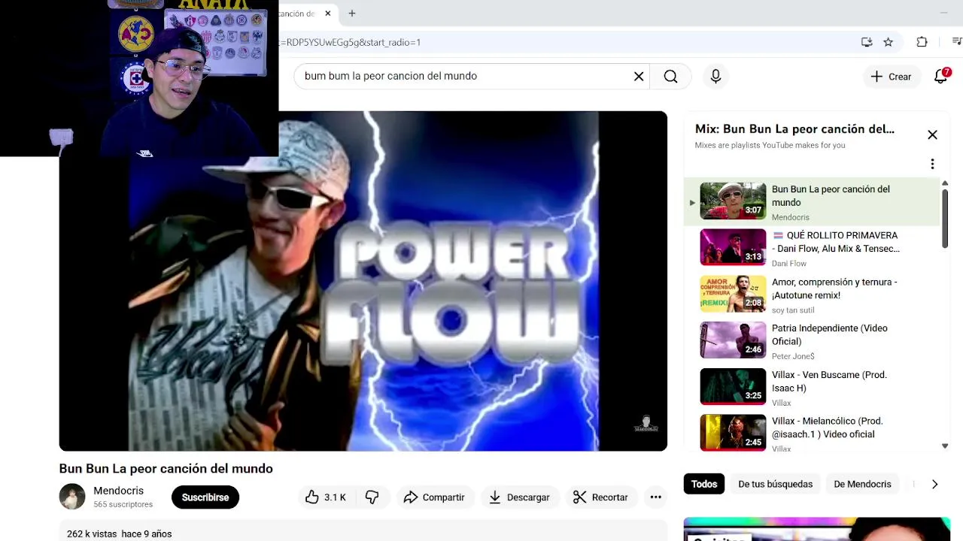Play Villax - Mielancólico from playlist
Viewport: 963px width, 541px height.
(x=813, y=433)
